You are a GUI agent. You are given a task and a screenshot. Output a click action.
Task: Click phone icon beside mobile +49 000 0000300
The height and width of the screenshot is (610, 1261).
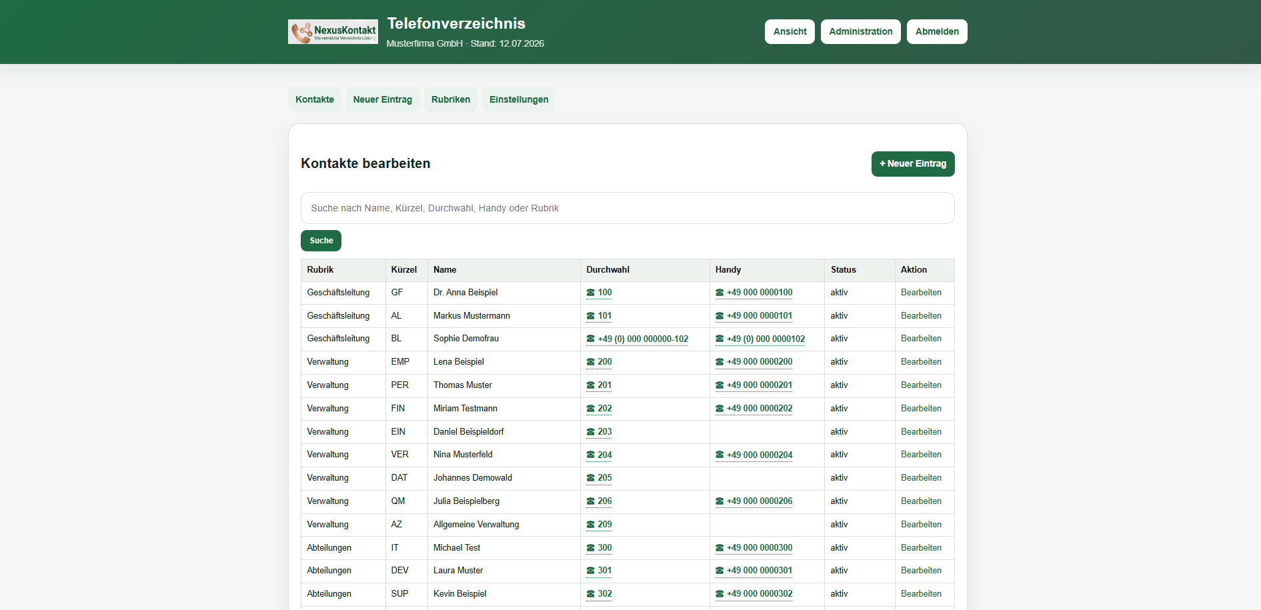720,548
